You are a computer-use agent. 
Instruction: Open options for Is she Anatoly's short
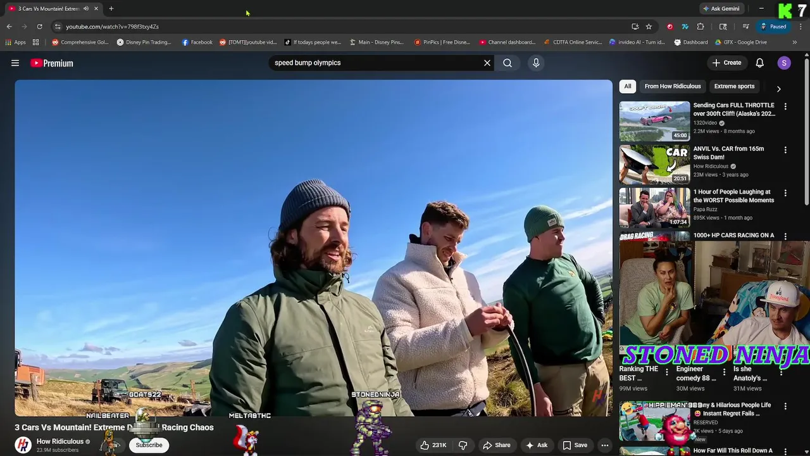781,373
